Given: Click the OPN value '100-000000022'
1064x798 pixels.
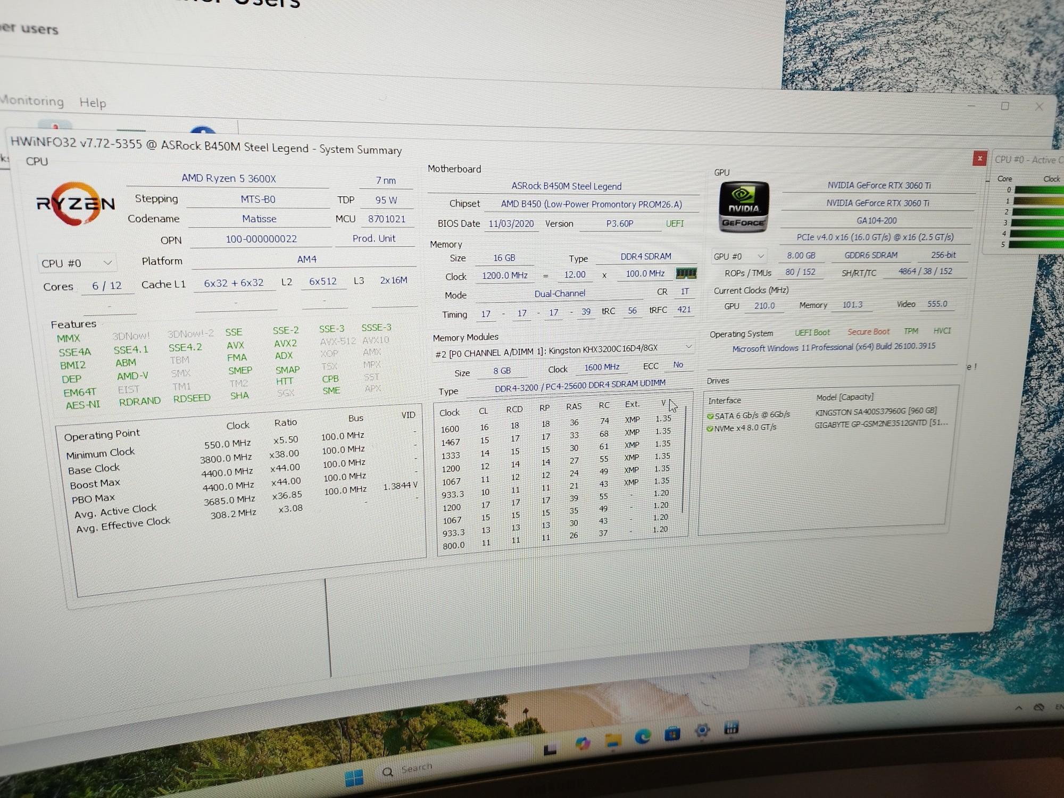Looking at the screenshot, I should [x=261, y=239].
